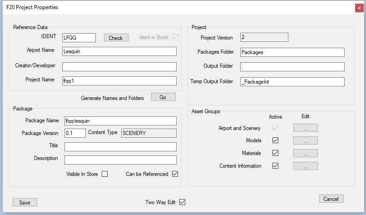The image size is (366, 215).
Task: Click the IDENT input field
Action: 79,38
